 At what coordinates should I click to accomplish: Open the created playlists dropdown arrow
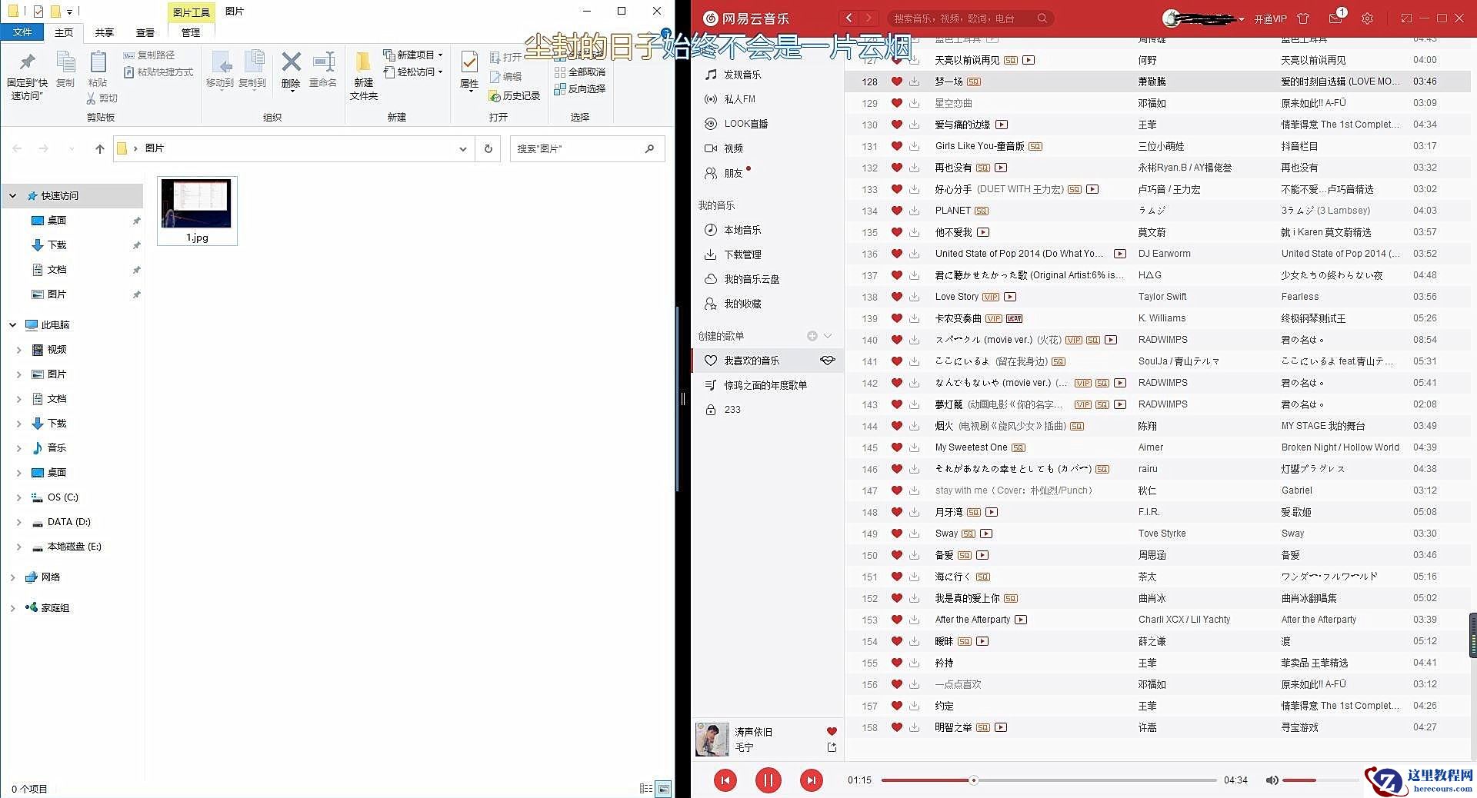tap(828, 336)
